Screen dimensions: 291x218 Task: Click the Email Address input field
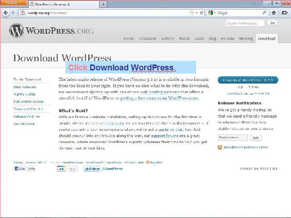pyautogui.click(x=232, y=138)
